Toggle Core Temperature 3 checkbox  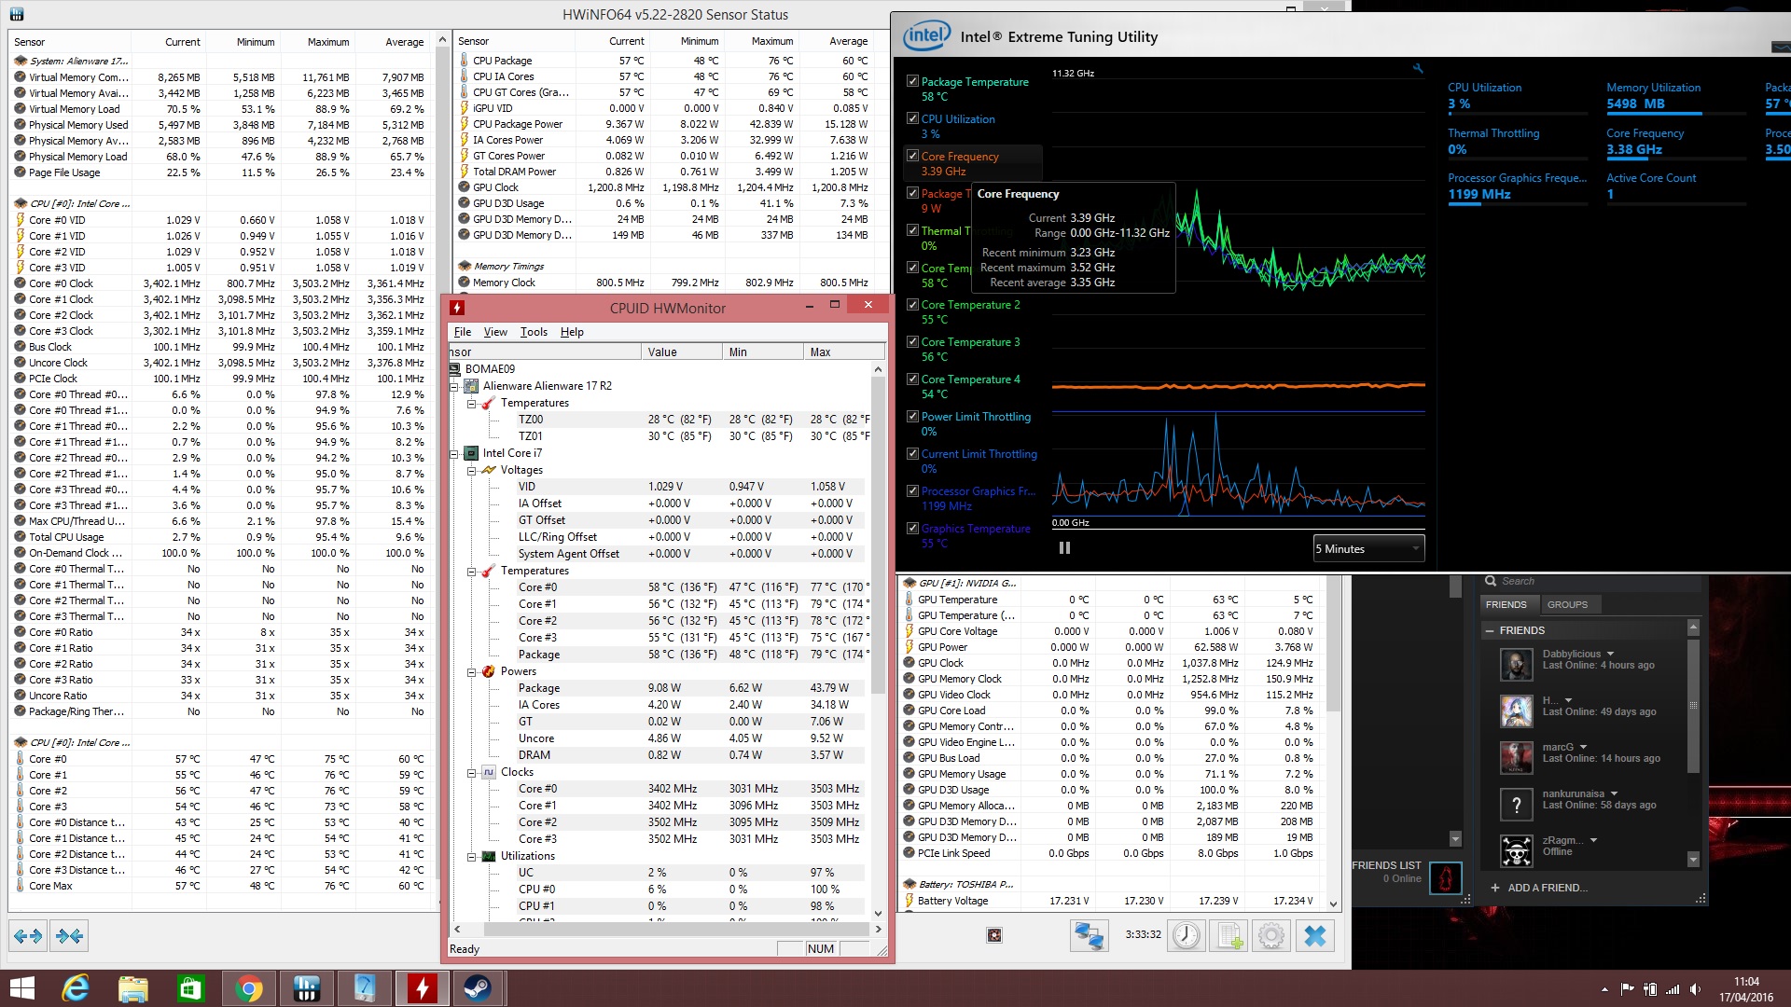tap(912, 342)
